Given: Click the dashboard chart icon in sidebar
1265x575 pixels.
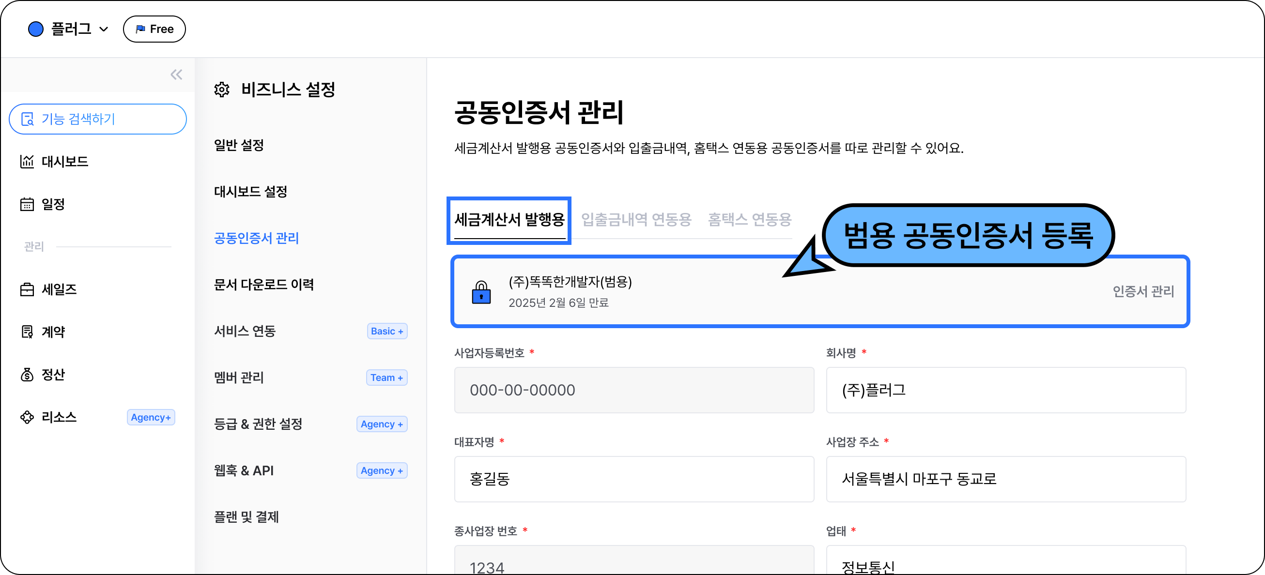Looking at the screenshot, I should tap(27, 161).
